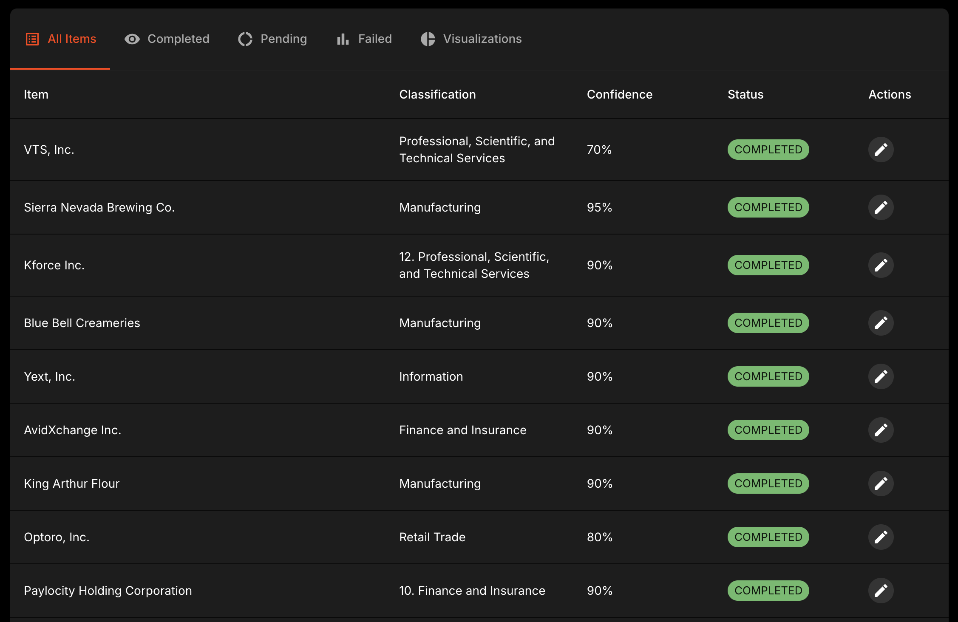The image size is (958, 622).
Task: Switch to the Completed tab
Action: pyautogui.click(x=167, y=39)
